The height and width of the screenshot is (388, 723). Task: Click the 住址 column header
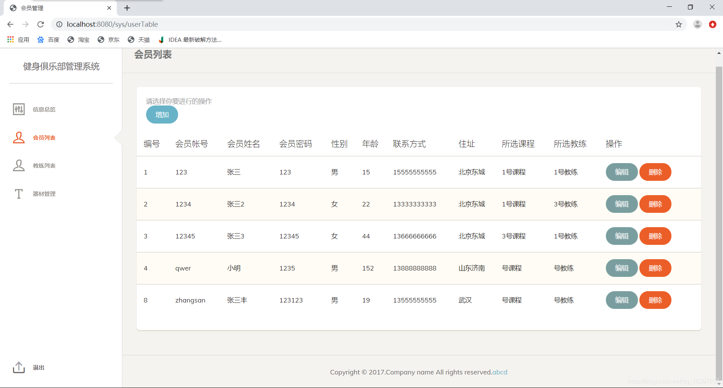(x=467, y=144)
